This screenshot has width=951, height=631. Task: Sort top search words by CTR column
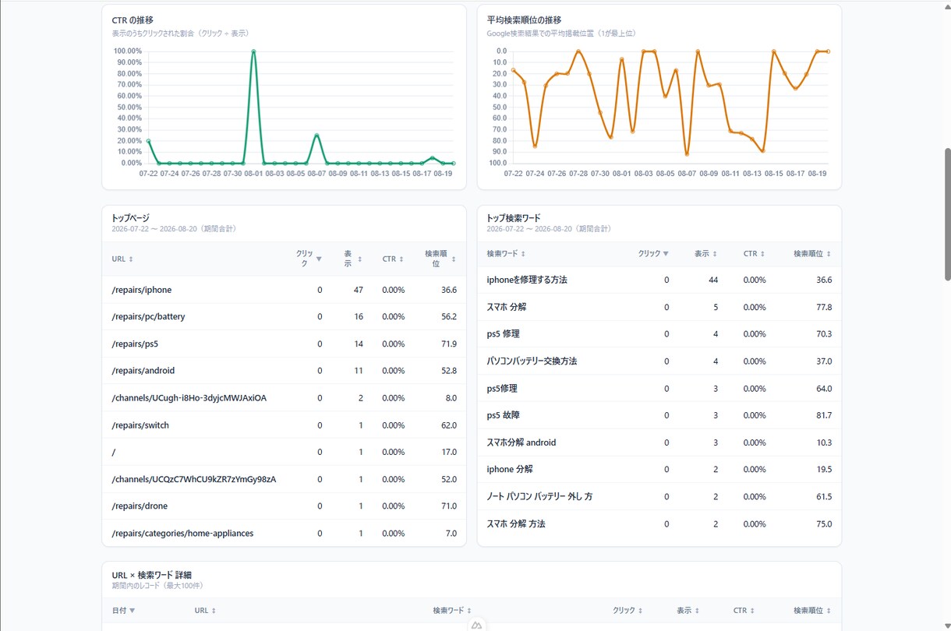(754, 254)
